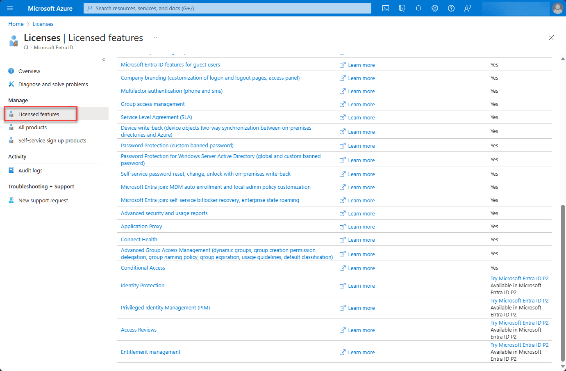Screen dimensions: 566x371
Task: Open Access Reviews link
Action: pos(139,330)
